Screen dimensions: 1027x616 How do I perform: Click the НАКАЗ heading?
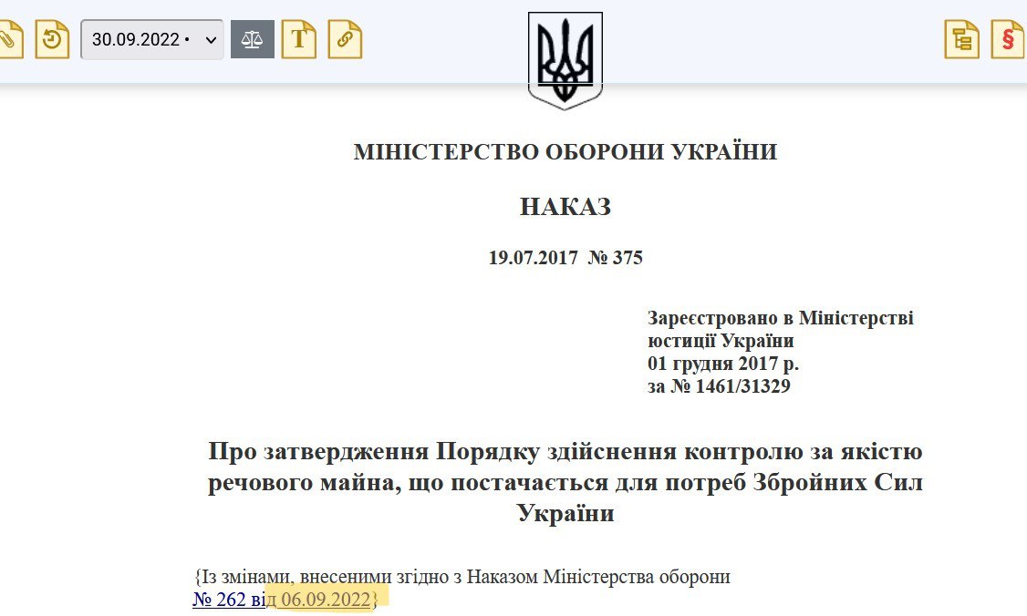coord(565,207)
